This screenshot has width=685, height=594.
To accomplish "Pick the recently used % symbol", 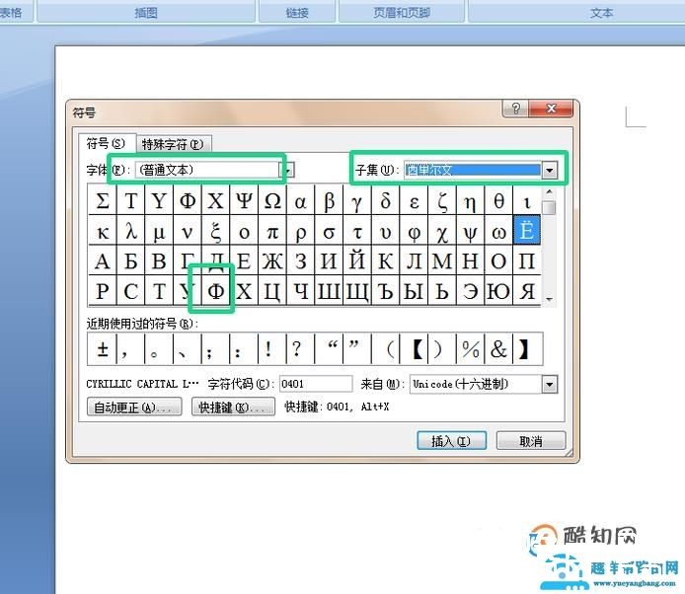I will pyautogui.click(x=471, y=349).
